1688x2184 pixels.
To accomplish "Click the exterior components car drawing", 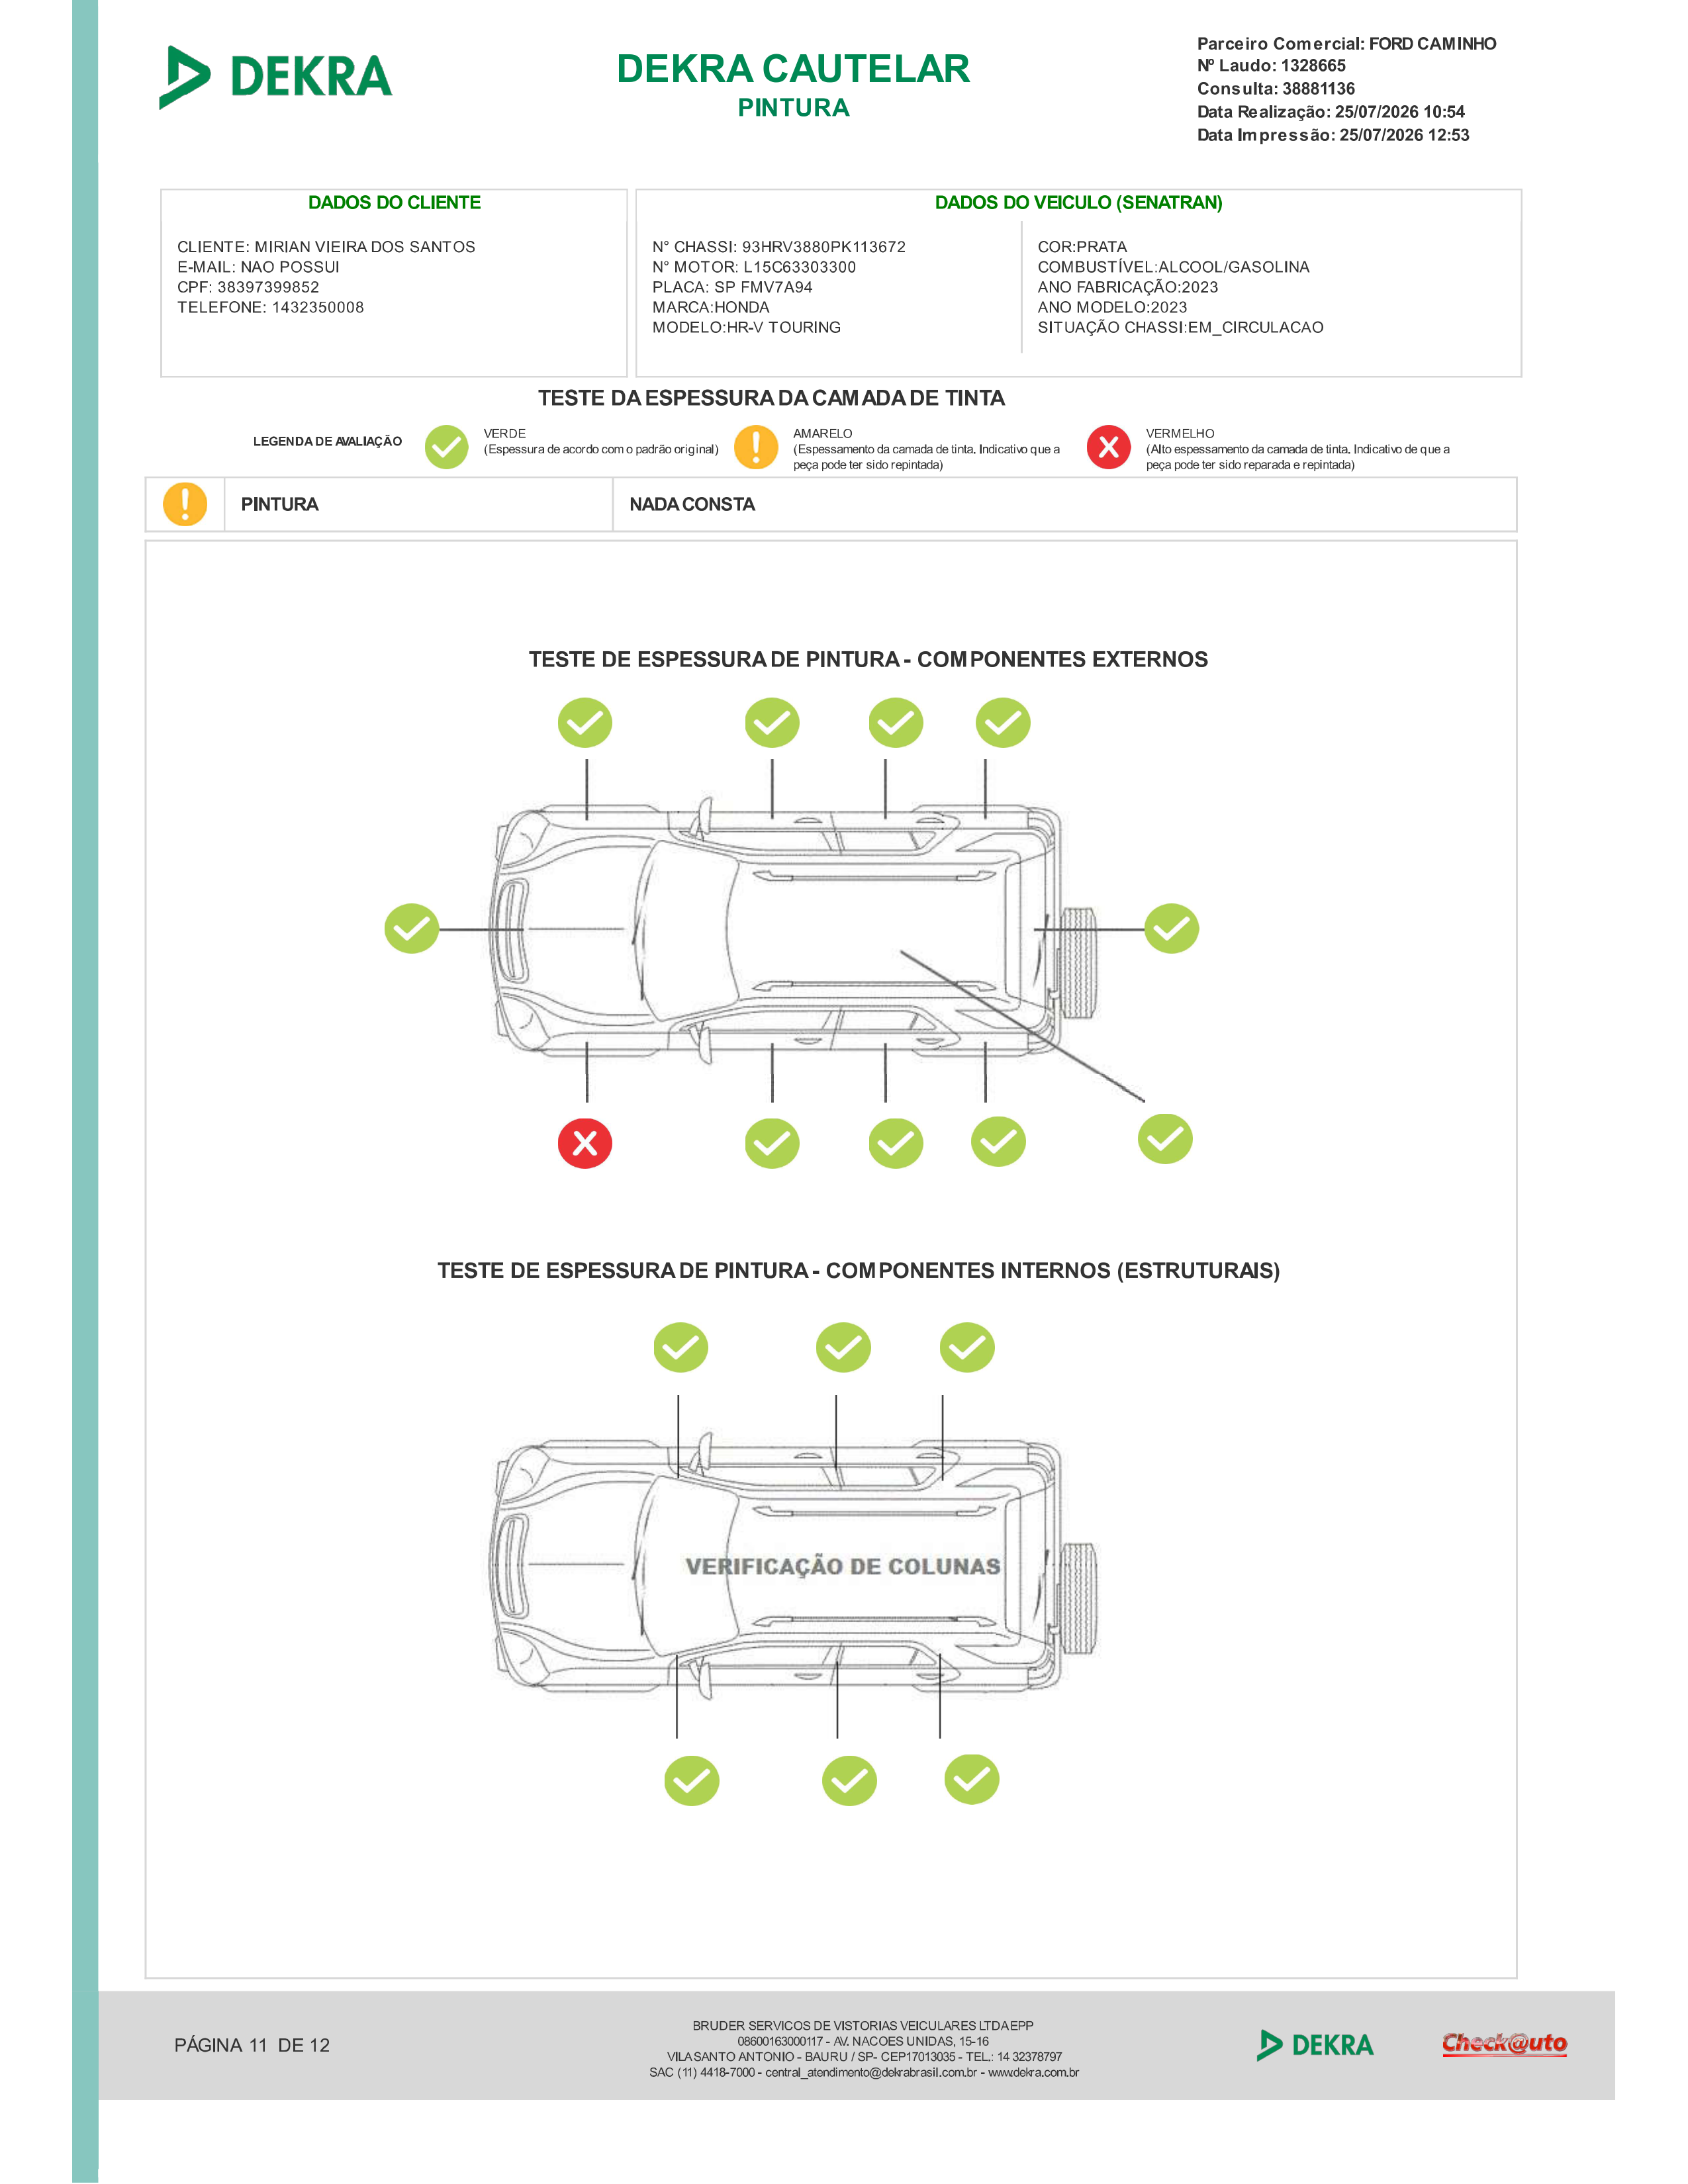I will [x=794, y=931].
